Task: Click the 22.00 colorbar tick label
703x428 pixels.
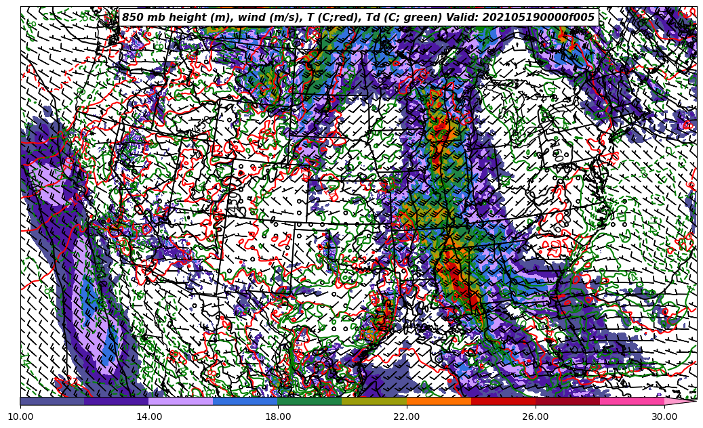Action: 407,416
